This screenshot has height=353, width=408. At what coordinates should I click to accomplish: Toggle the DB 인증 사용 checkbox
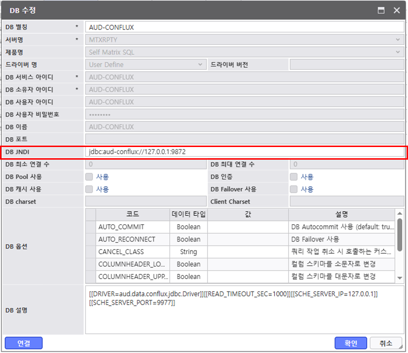pyautogui.click(x=294, y=177)
